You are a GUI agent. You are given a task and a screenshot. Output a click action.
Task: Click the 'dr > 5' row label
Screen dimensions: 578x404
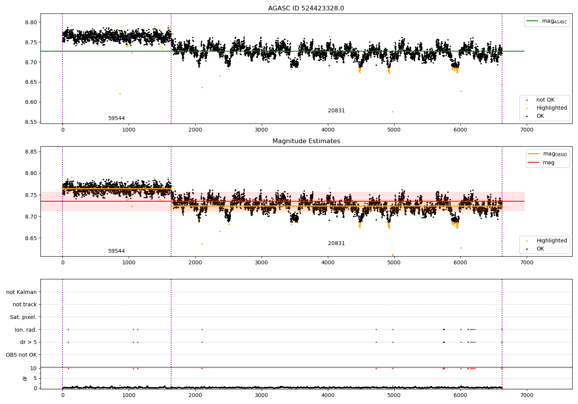29,342
